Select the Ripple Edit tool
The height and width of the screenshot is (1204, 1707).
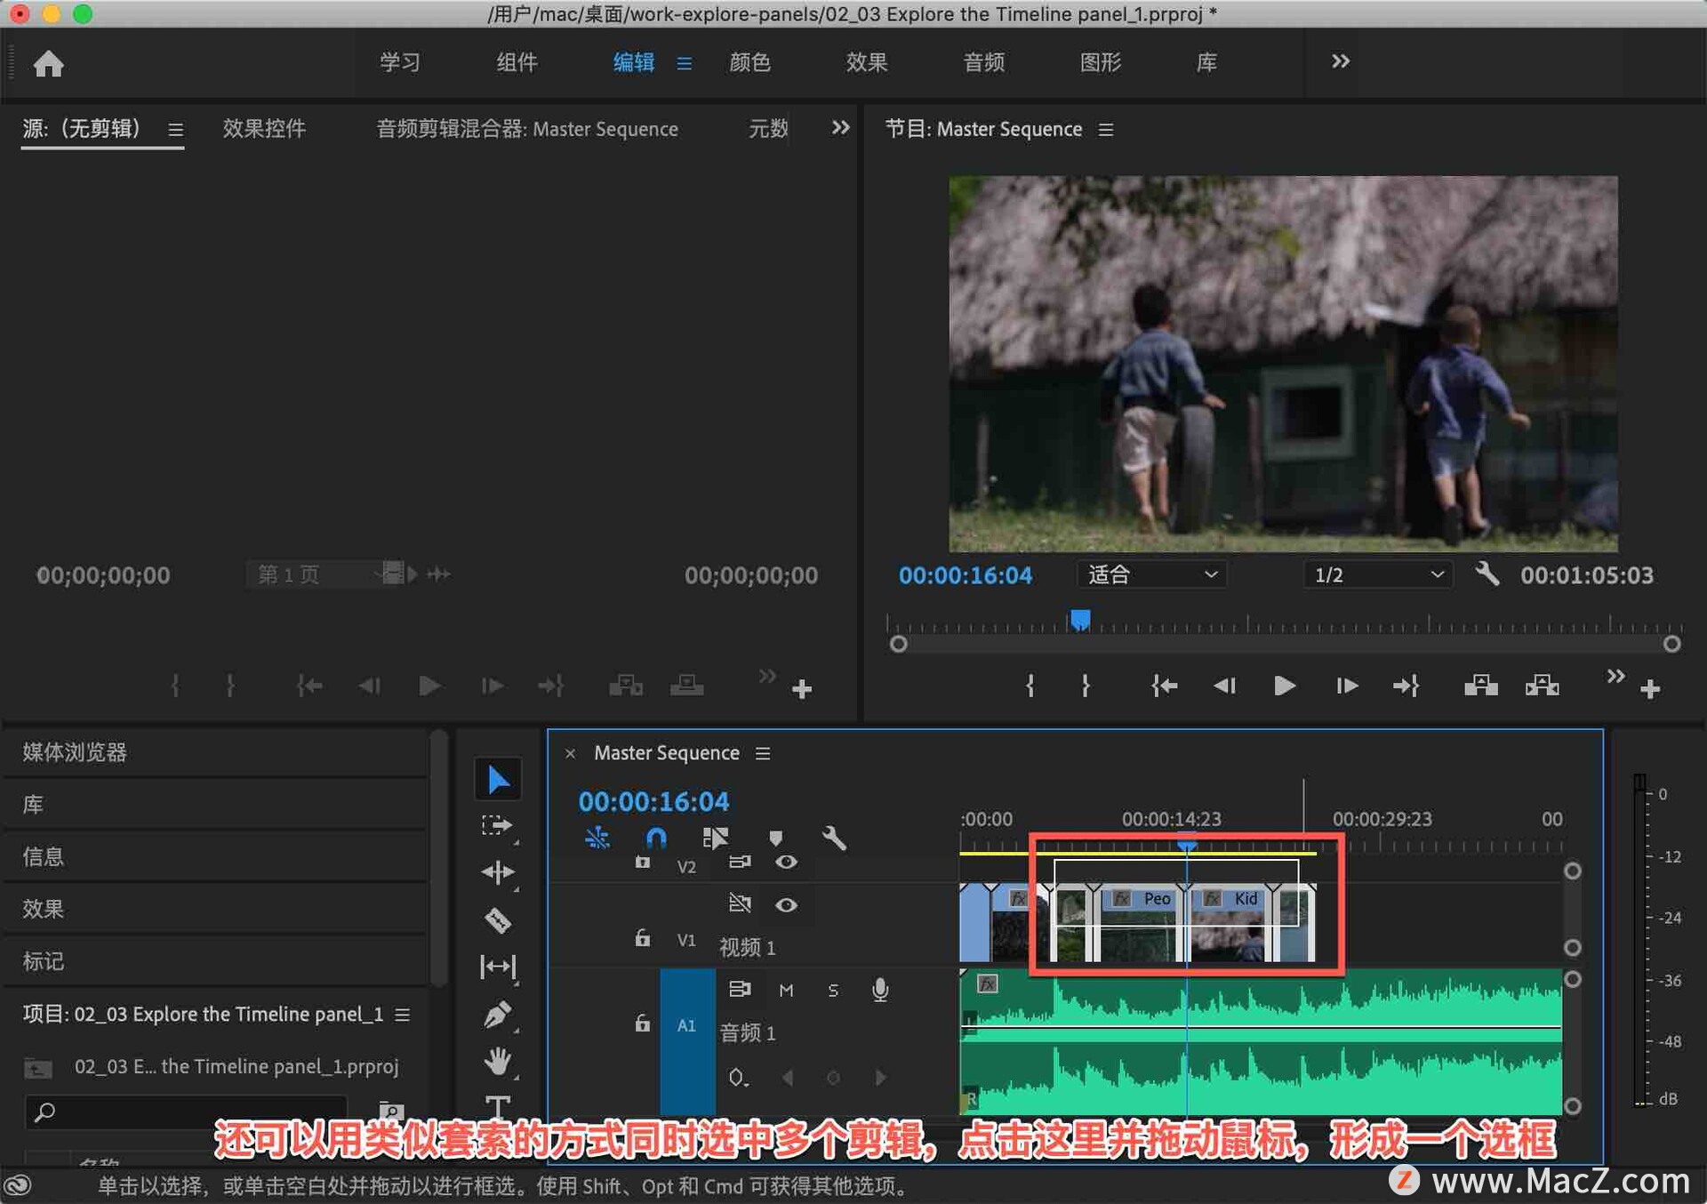pyautogui.click(x=498, y=872)
